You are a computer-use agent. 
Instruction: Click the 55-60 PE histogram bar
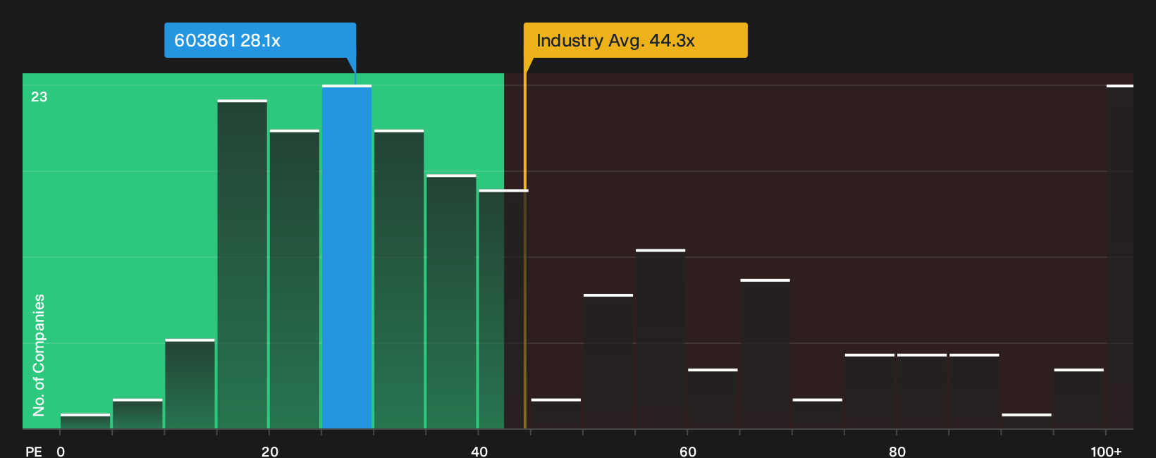(x=660, y=339)
